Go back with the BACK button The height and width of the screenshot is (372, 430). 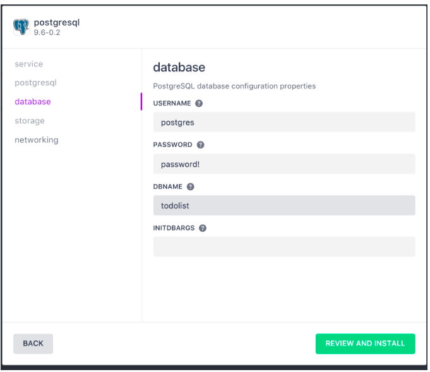(x=33, y=344)
